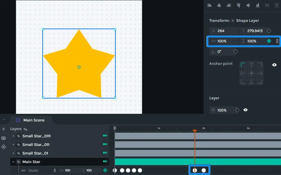This screenshot has height=175, width=281.
Task: Add position keyframe diamond
Action: point(269,31)
